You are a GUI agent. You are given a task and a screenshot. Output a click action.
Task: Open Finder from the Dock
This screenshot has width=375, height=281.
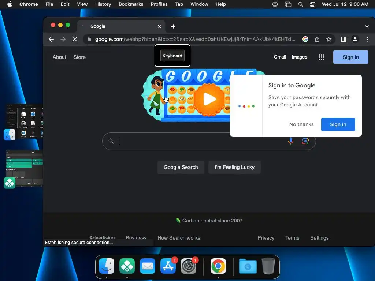107,266
